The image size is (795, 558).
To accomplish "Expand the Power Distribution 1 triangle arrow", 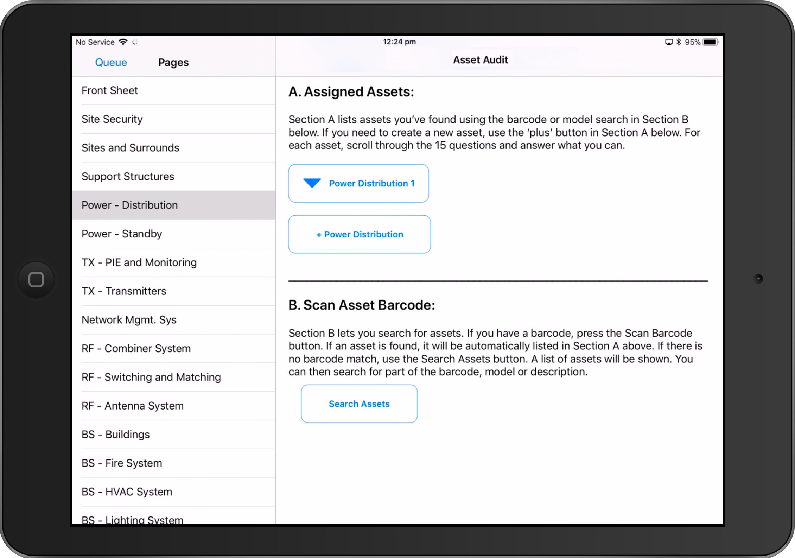I will (x=312, y=183).
